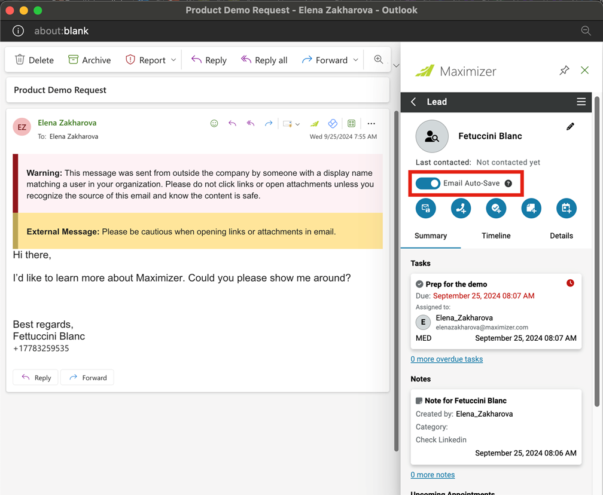Click the page info icon in address bar

coord(18,30)
